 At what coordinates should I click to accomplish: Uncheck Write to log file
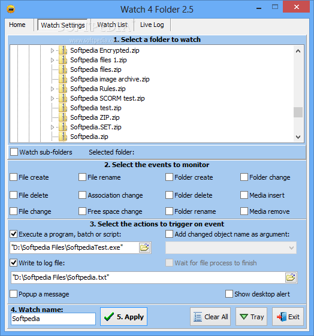[x=14, y=263]
